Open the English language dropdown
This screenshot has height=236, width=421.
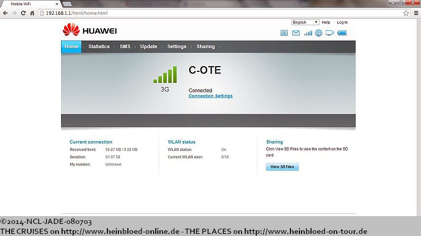point(305,22)
